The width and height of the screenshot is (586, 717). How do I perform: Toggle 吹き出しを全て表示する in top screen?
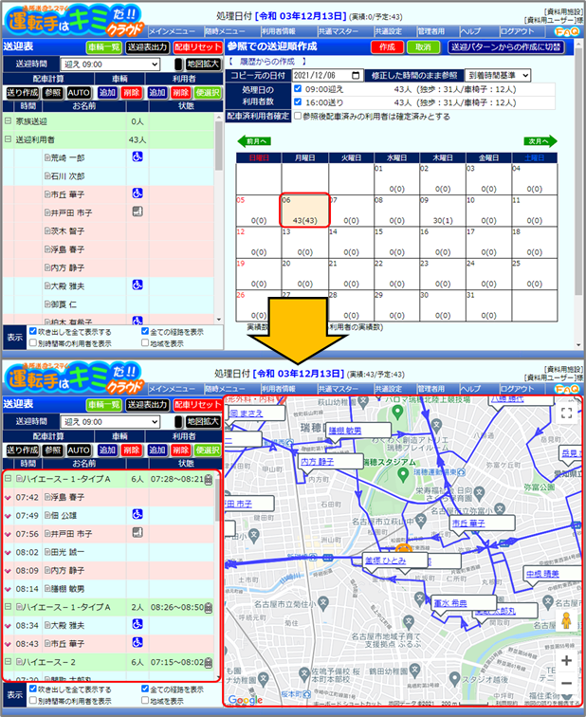tap(33, 332)
